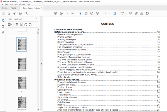This screenshot has width=167, height=112.
Task: Click the Save file icon
Action: point(3,13)
